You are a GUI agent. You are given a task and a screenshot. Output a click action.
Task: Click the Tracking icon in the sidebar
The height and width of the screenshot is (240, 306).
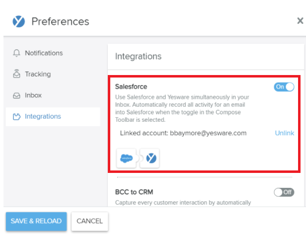[x=16, y=74]
